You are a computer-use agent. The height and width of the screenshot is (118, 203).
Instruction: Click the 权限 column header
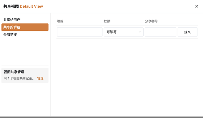(107, 21)
